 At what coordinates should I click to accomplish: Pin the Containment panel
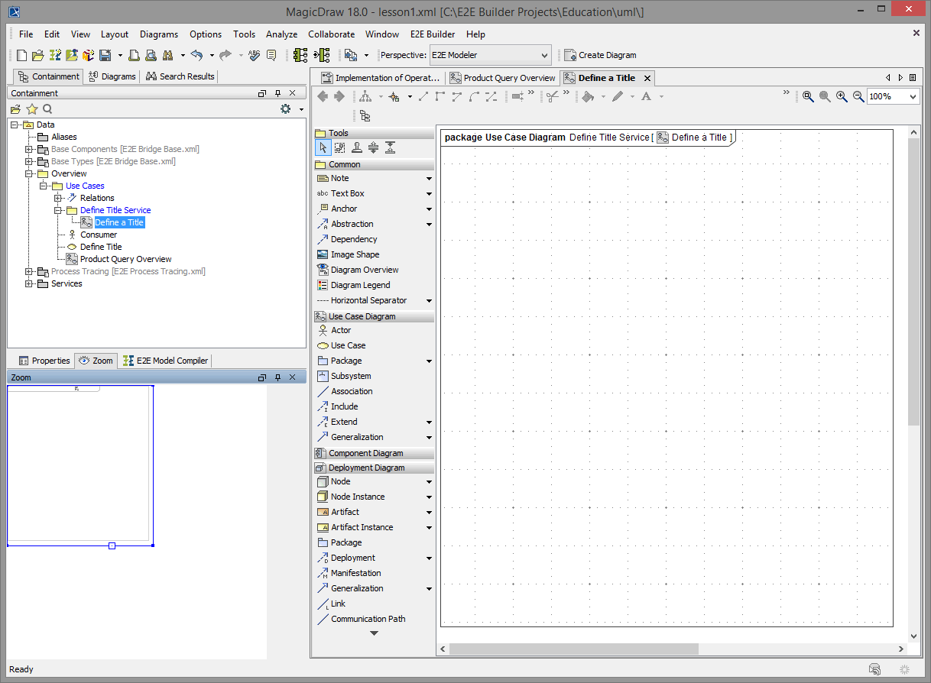click(277, 92)
